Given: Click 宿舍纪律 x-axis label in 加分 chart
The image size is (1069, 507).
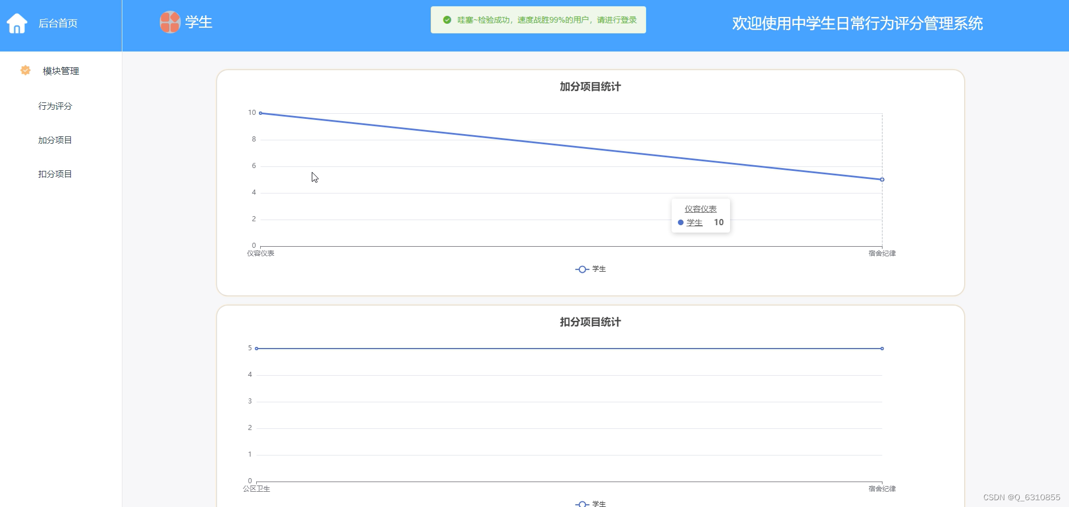Looking at the screenshot, I should 882,253.
